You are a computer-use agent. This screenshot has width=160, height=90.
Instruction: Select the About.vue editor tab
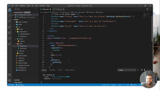(45, 9)
